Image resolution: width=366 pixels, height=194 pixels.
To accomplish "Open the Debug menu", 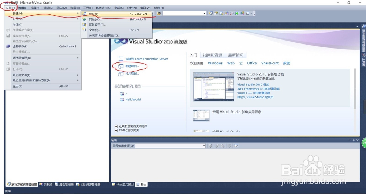I will (48, 8).
